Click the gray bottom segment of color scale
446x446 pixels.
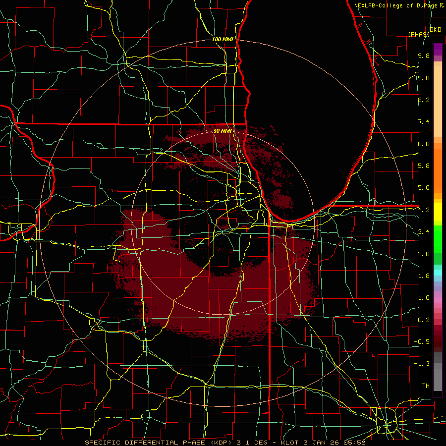tap(438, 380)
